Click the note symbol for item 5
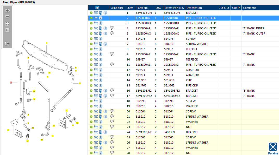The width and height of the screenshot is (279, 155). (112, 33)
